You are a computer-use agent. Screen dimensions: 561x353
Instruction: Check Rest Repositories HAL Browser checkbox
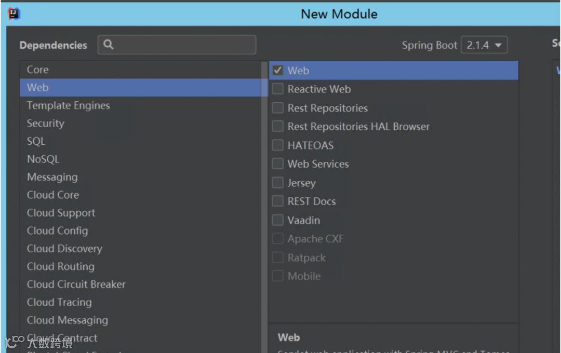coord(277,126)
